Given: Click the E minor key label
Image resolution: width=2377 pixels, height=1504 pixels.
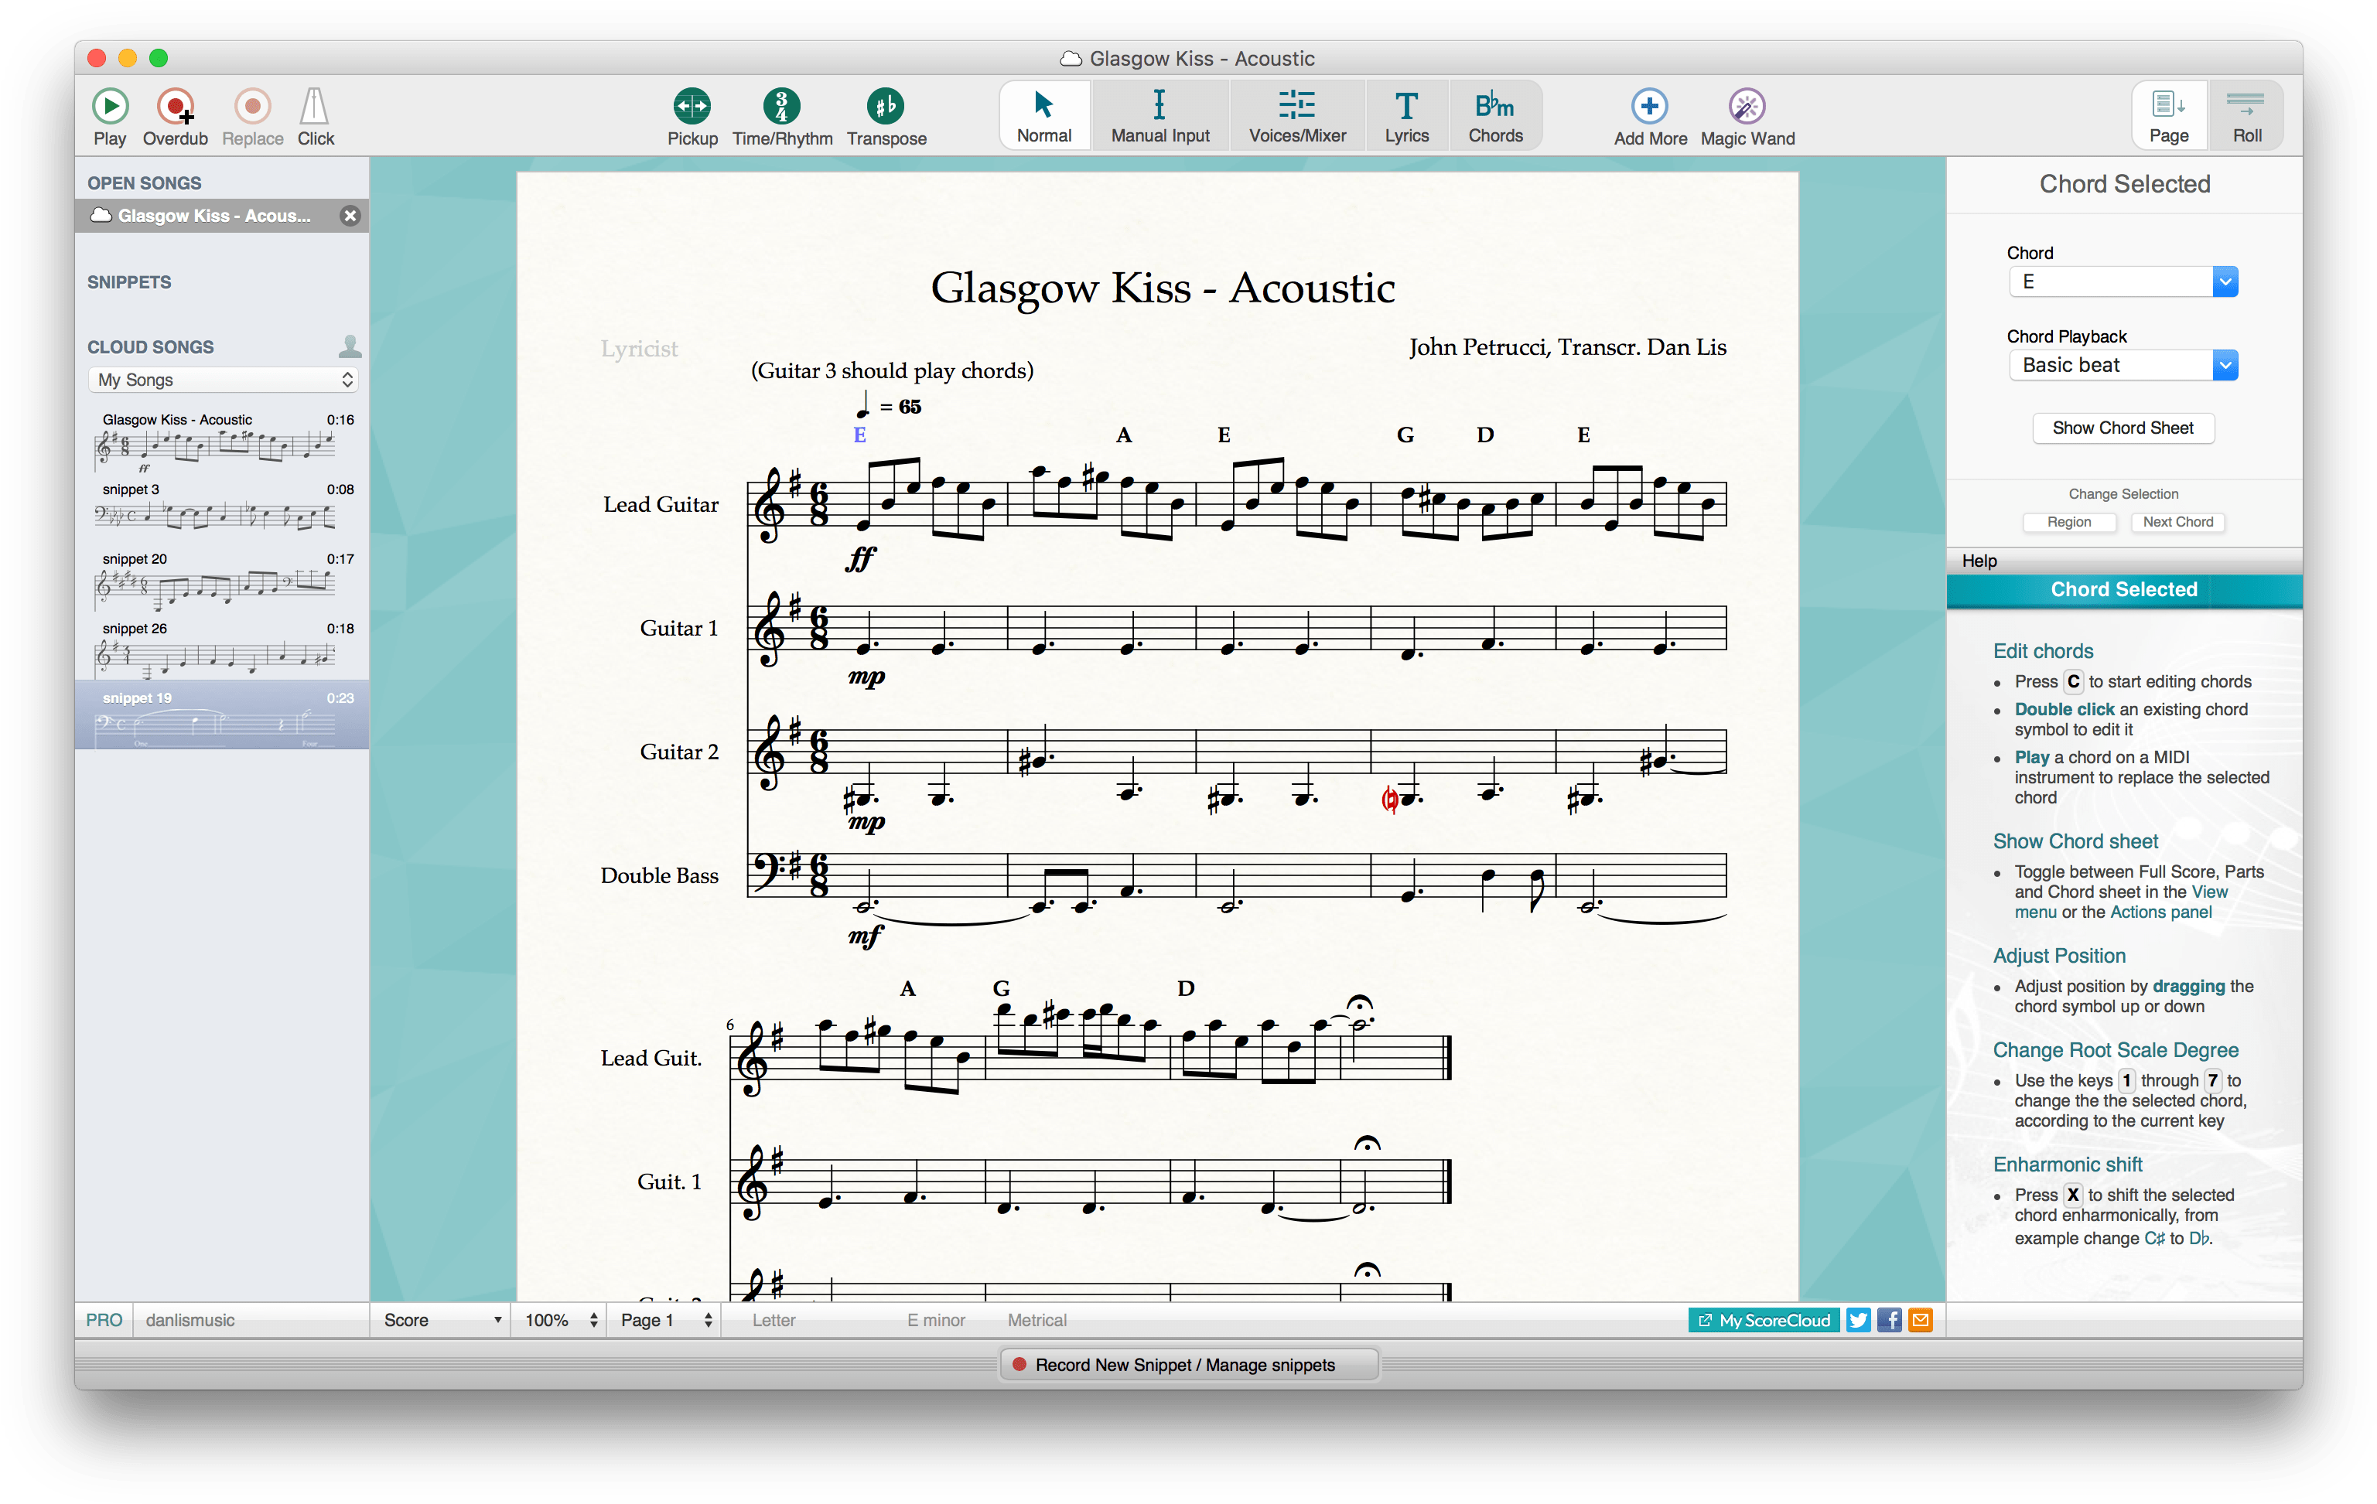Looking at the screenshot, I should [936, 1321].
